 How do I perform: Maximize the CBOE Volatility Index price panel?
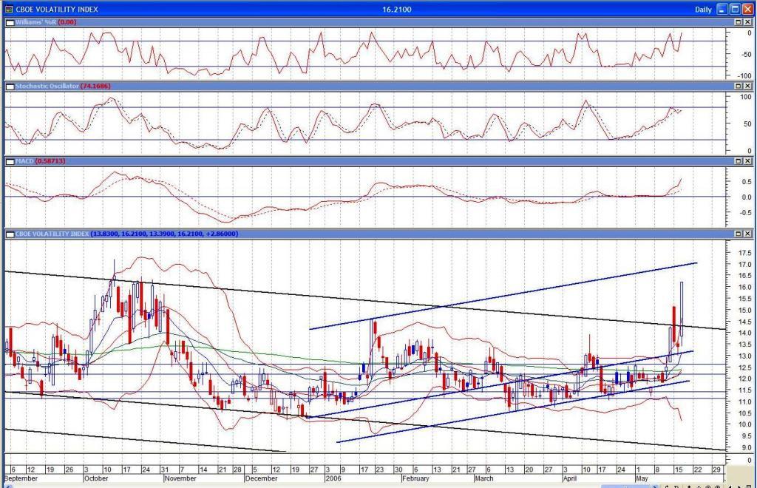click(739, 234)
